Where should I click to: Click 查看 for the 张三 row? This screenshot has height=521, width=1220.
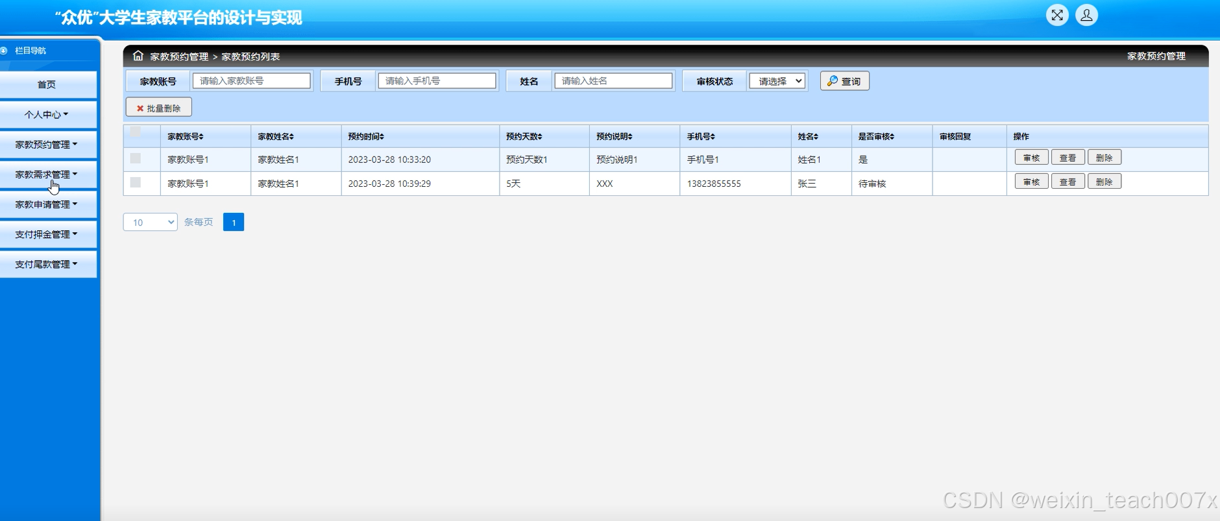tap(1067, 182)
